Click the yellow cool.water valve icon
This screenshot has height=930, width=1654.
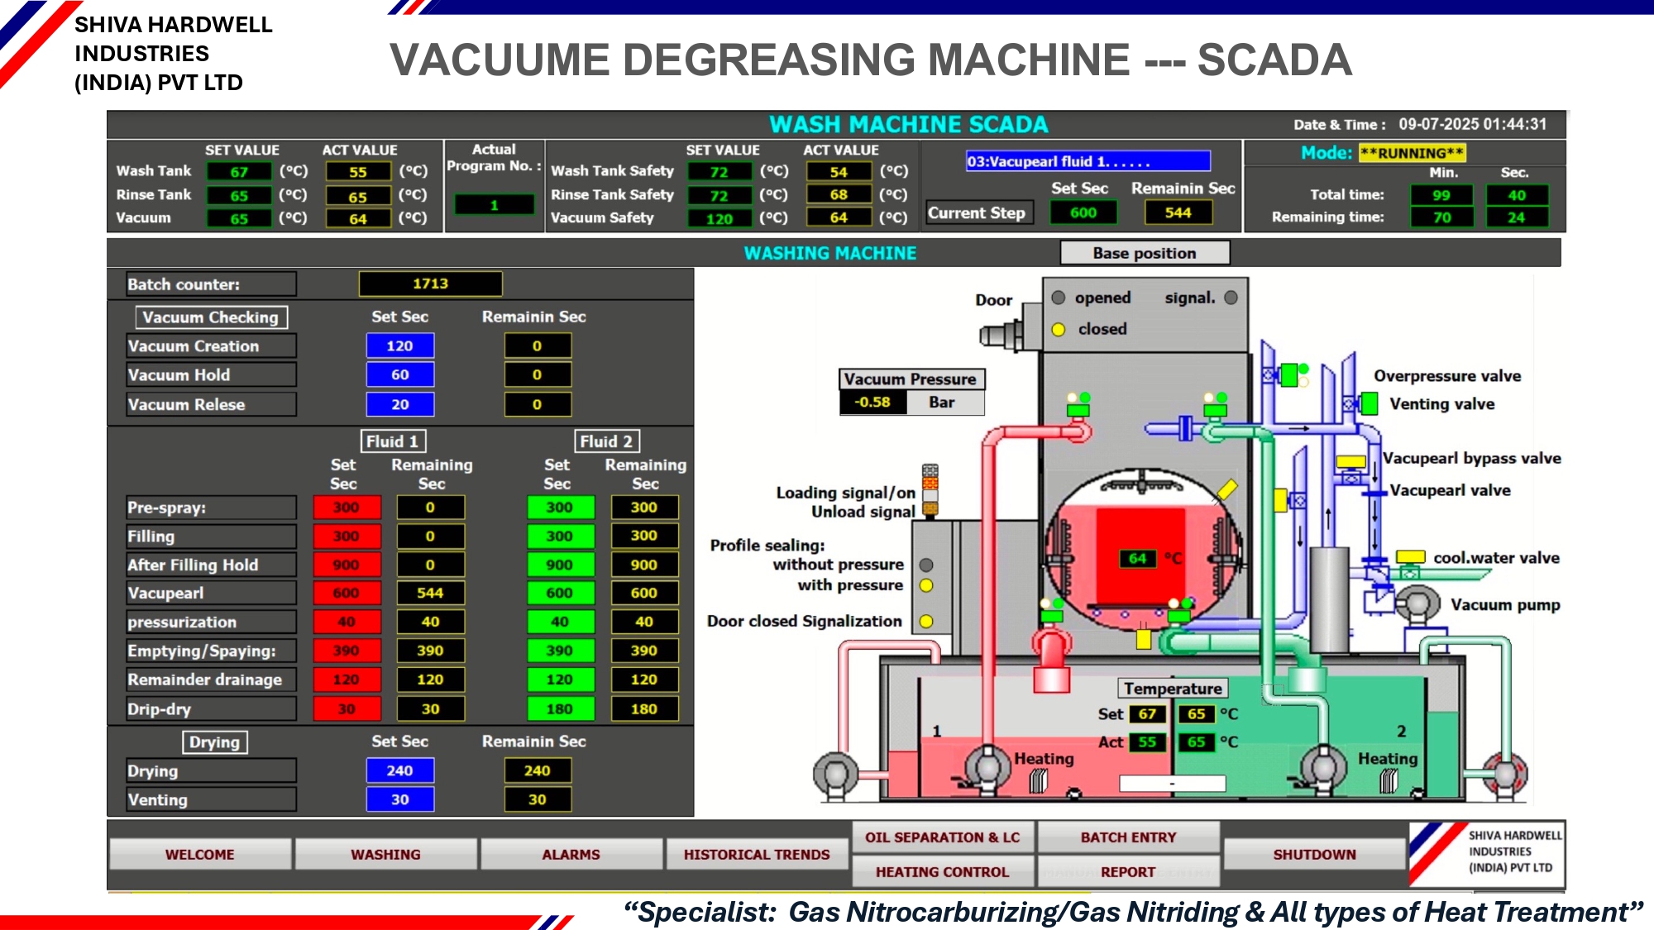point(1411,557)
